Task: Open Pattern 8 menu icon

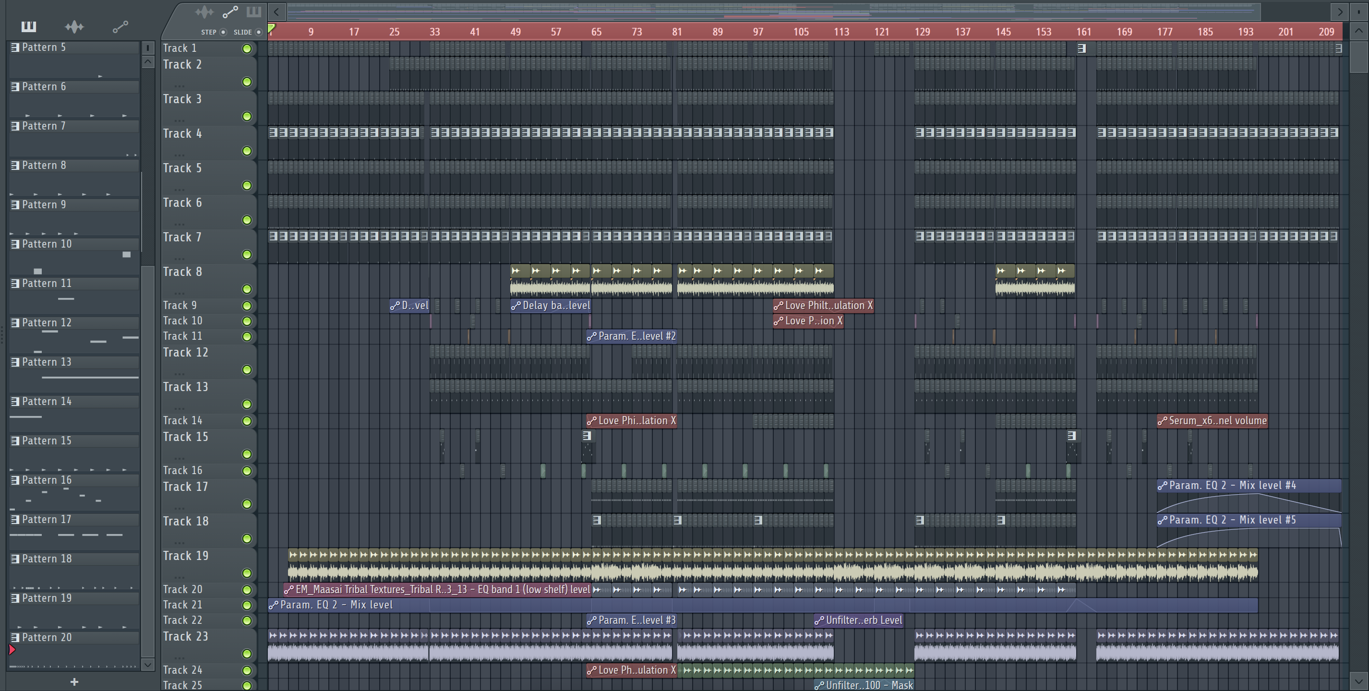Action: [x=15, y=165]
